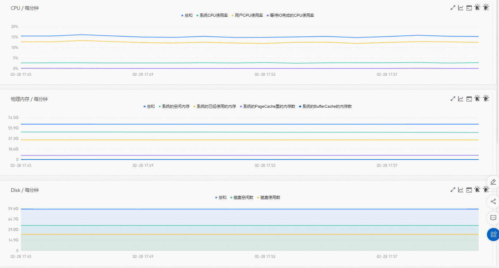The image size is (499, 268).
Task: Click the yellow 磁盘使用数 line in Disk chart
Action: (x=250, y=234)
